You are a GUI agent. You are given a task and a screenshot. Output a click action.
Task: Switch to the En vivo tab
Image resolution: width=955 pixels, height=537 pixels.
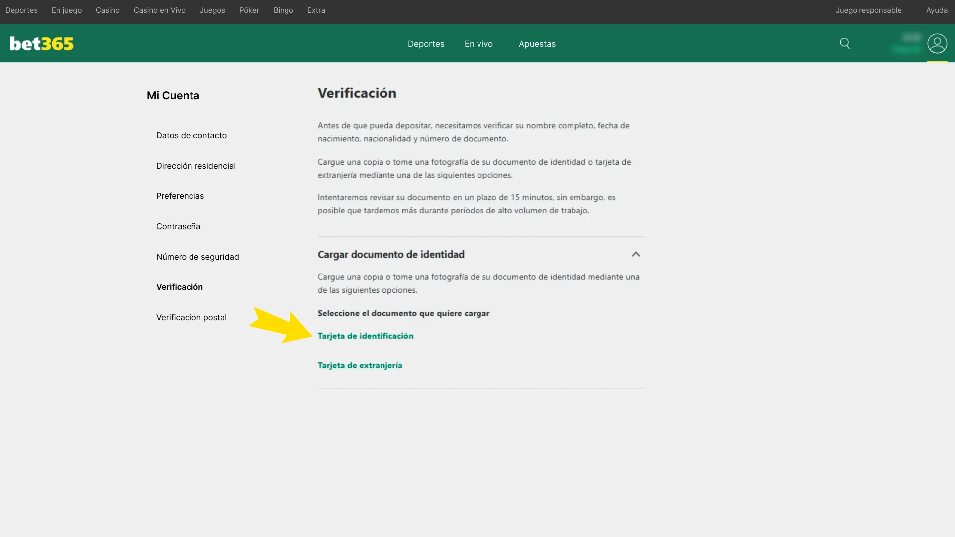pyautogui.click(x=478, y=44)
